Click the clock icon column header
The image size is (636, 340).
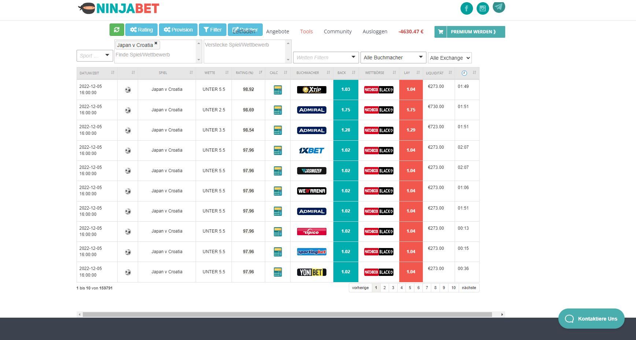(464, 73)
